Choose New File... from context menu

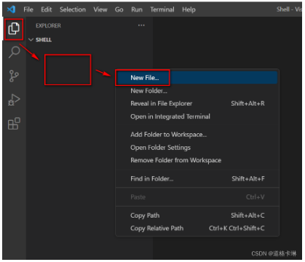197,78
